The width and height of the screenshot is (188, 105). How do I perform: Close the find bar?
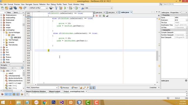159,87
